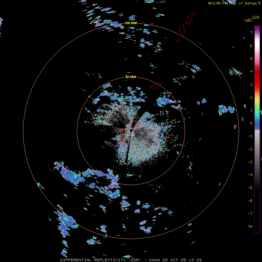Click the -7 value on the dB scale
Viewport: 262px width, 262px height.
[250, 214]
